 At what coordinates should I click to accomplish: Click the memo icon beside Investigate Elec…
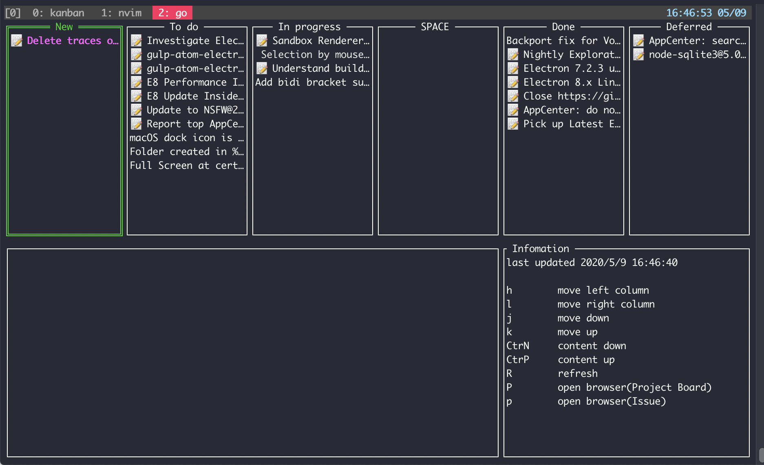[x=137, y=40]
